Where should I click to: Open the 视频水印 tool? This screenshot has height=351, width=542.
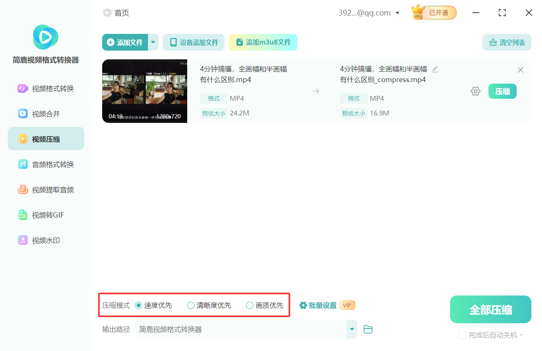click(x=45, y=240)
